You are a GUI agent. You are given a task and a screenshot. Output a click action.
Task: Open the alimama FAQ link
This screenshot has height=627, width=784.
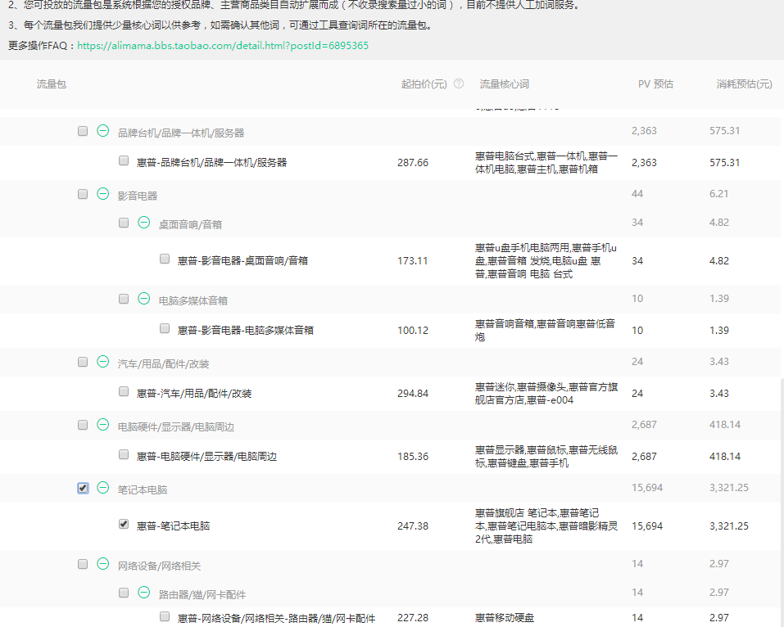pos(222,46)
